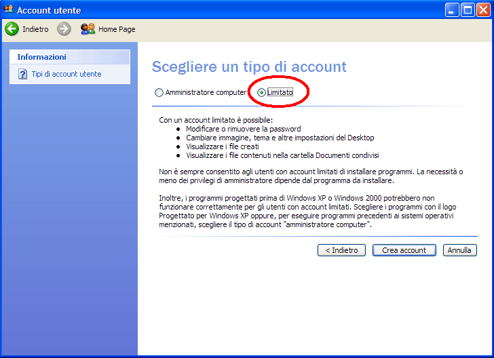This screenshot has width=494, height=358.
Task: Click the Limitato option label
Action: click(x=280, y=92)
